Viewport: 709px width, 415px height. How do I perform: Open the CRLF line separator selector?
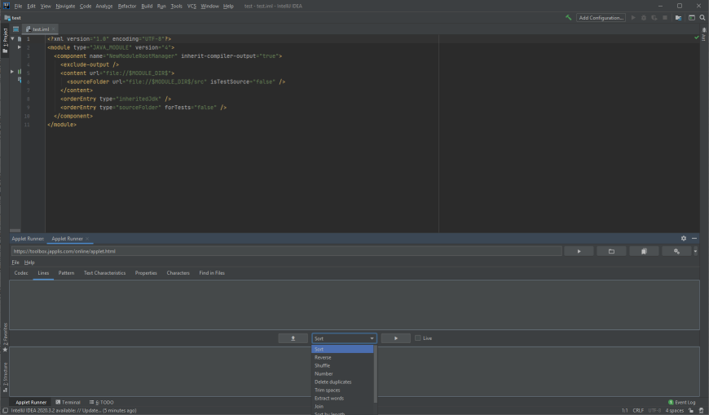point(638,410)
